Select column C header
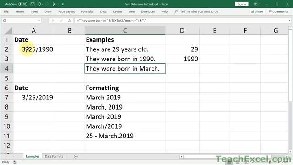This screenshot has height=165, width=293. [x=125, y=30]
